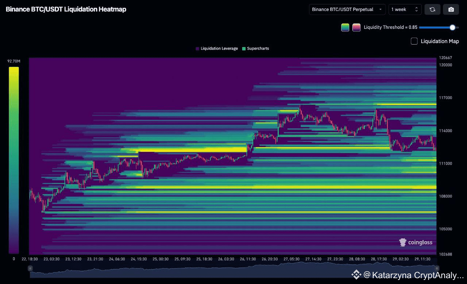Click the Coinglass logo watermark
The width and height of the screenshot is (467, 284).
point(416,242)
